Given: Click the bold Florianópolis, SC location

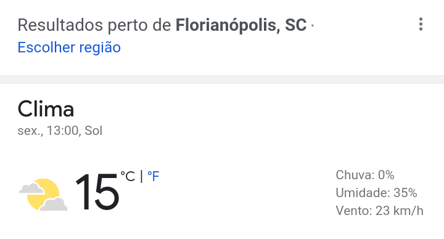Looking at the screenshot, I should coord(241,25).
